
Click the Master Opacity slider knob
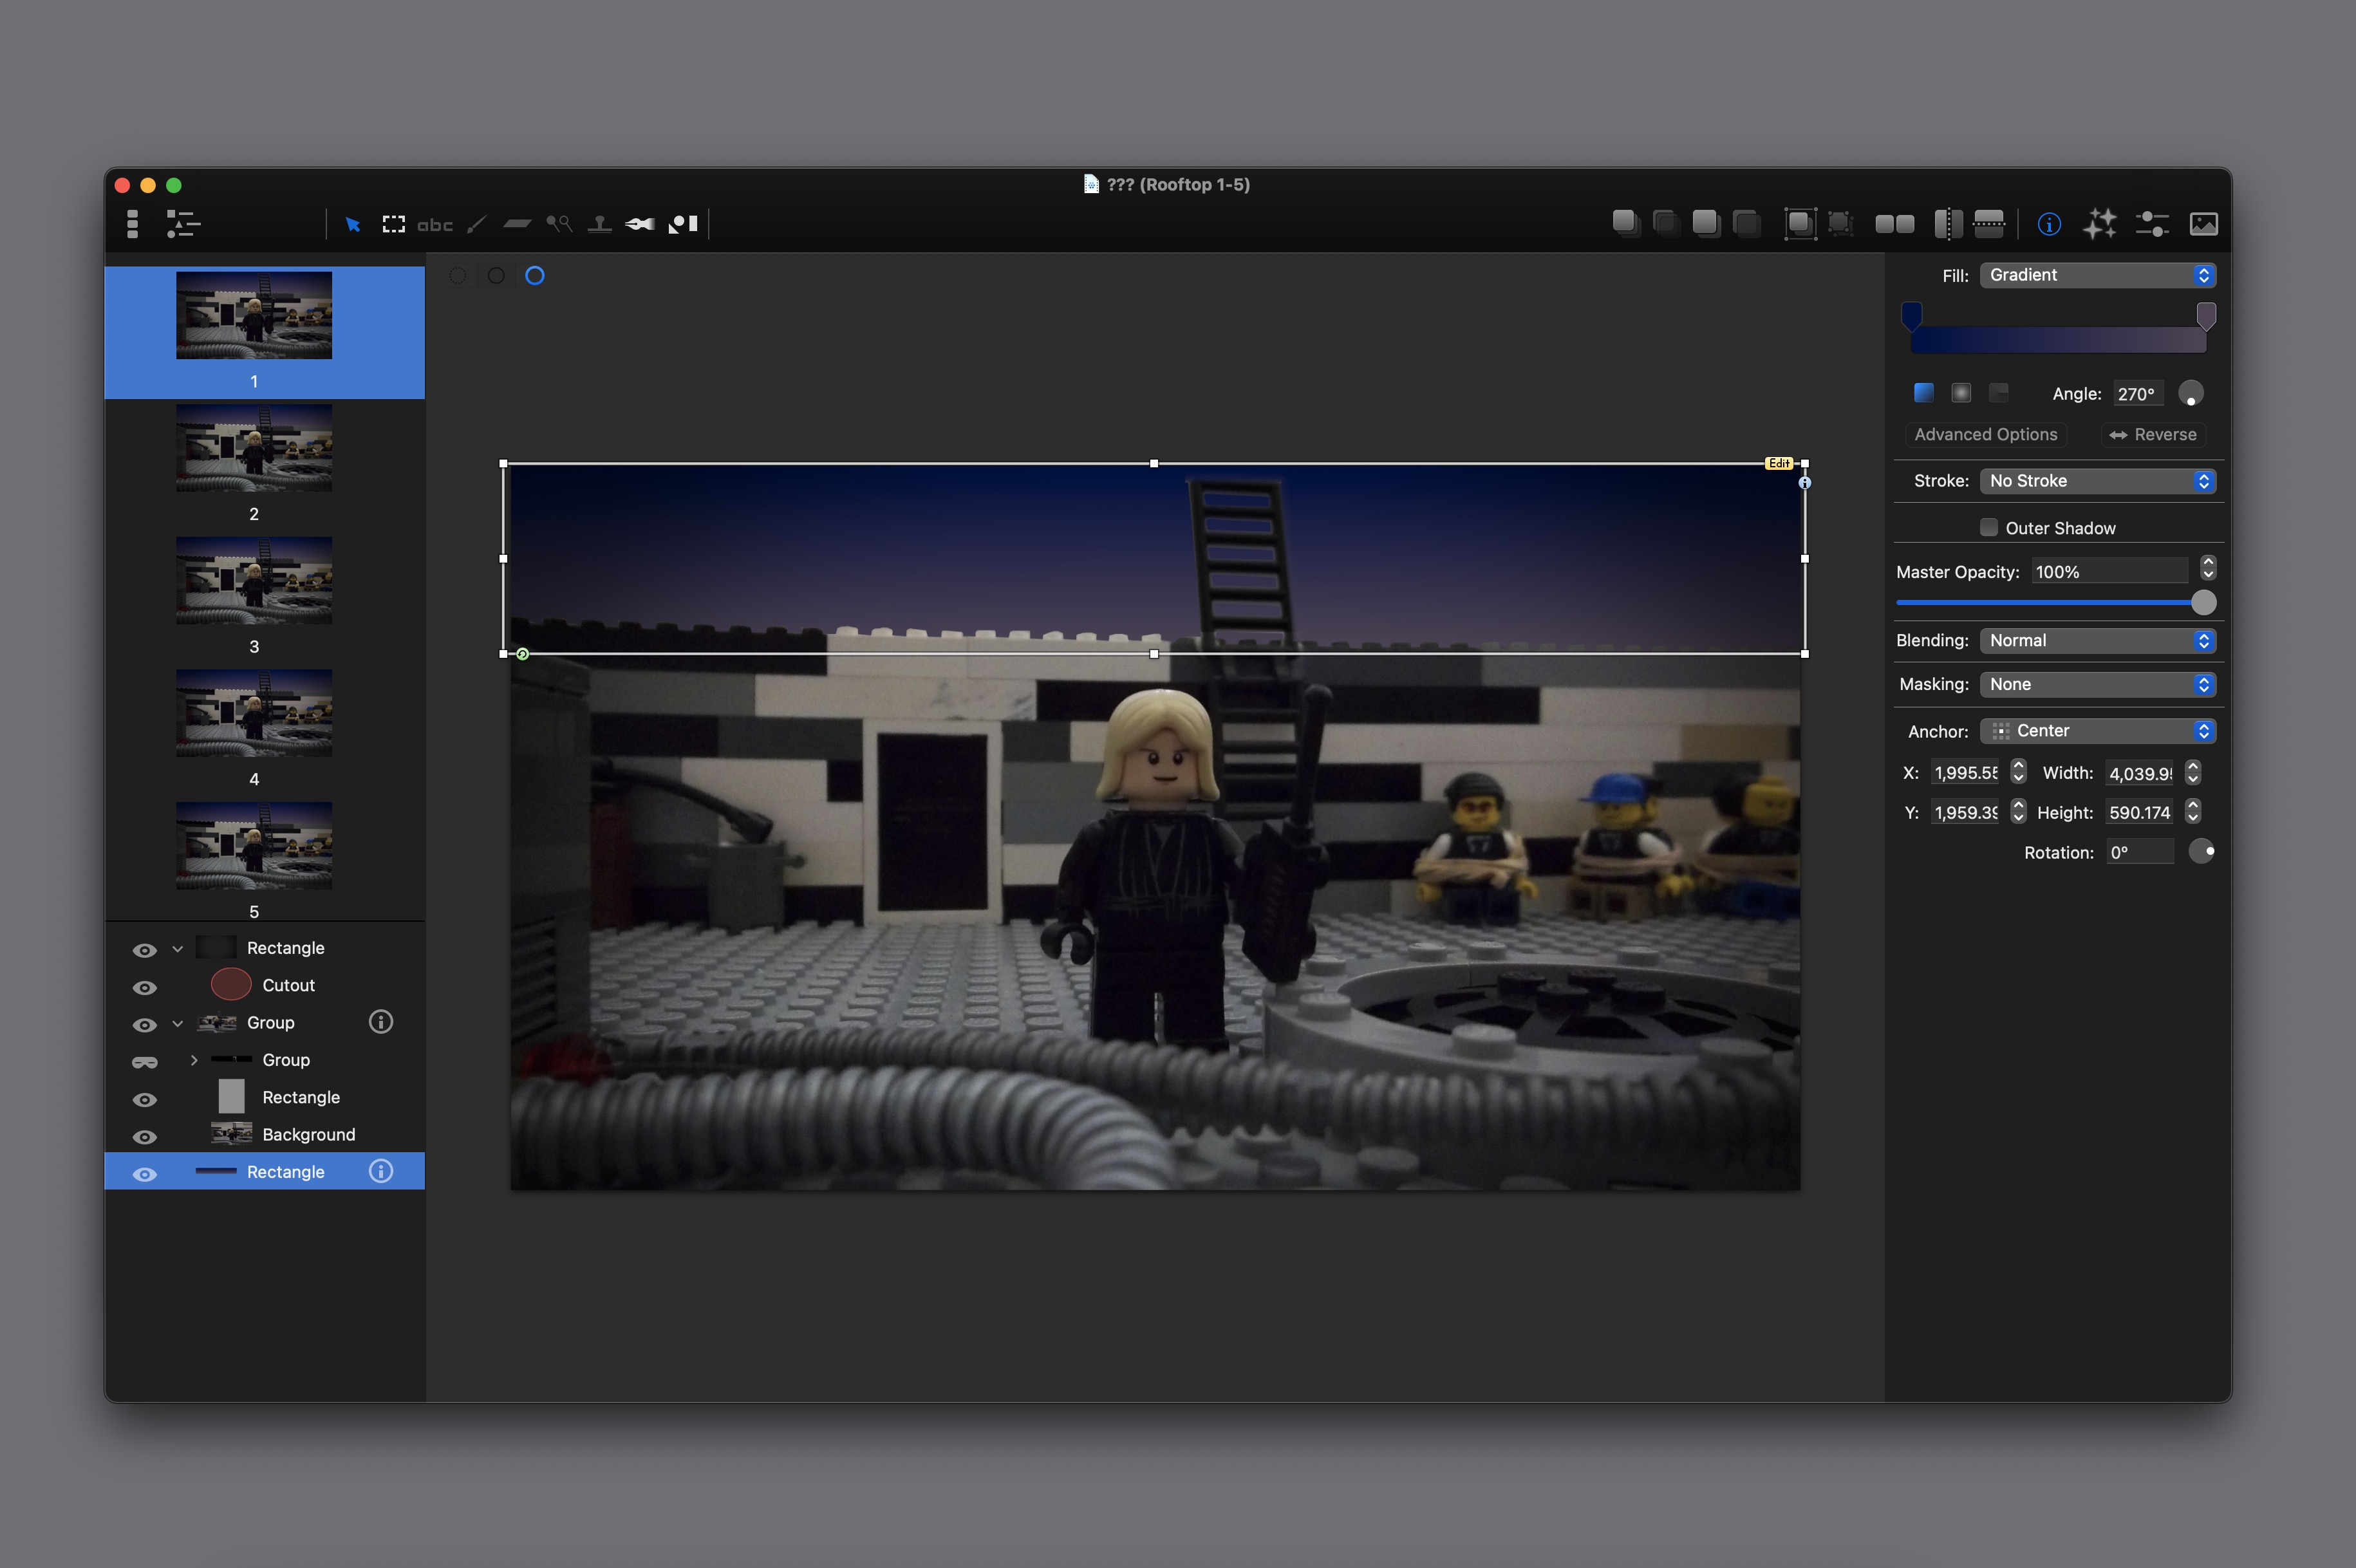(2202, 603)
